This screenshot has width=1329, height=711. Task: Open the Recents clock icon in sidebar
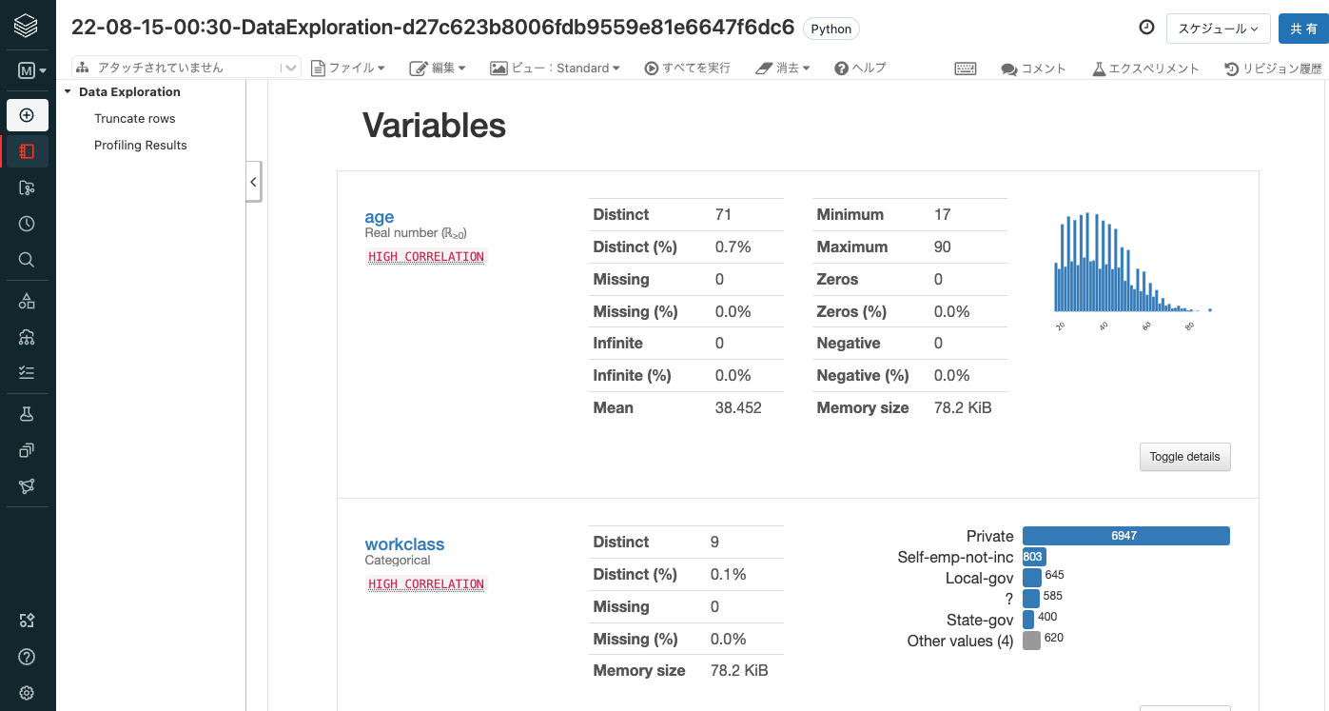(27, 224)
